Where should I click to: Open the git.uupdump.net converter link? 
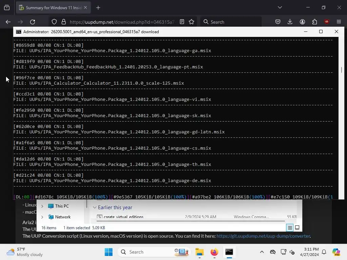click(263, 236)
